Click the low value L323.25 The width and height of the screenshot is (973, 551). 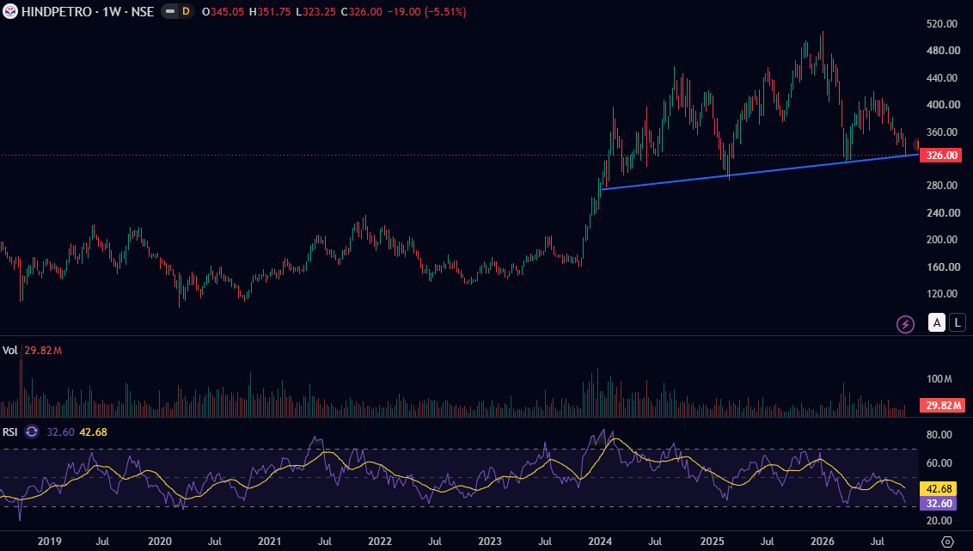[315, 12]
